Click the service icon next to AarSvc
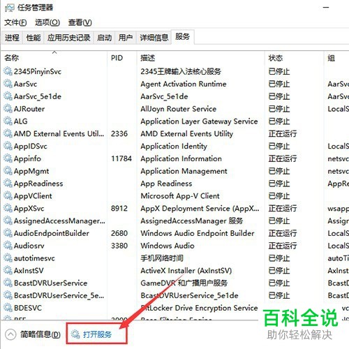Viewport: 349px width, 349px height. (x=8, y=84)
